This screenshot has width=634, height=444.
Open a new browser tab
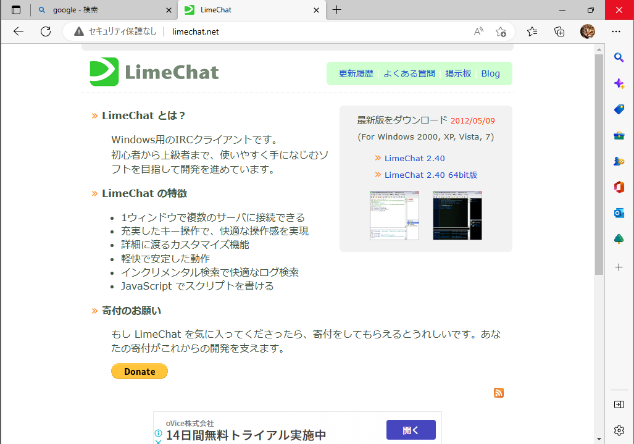336,10
